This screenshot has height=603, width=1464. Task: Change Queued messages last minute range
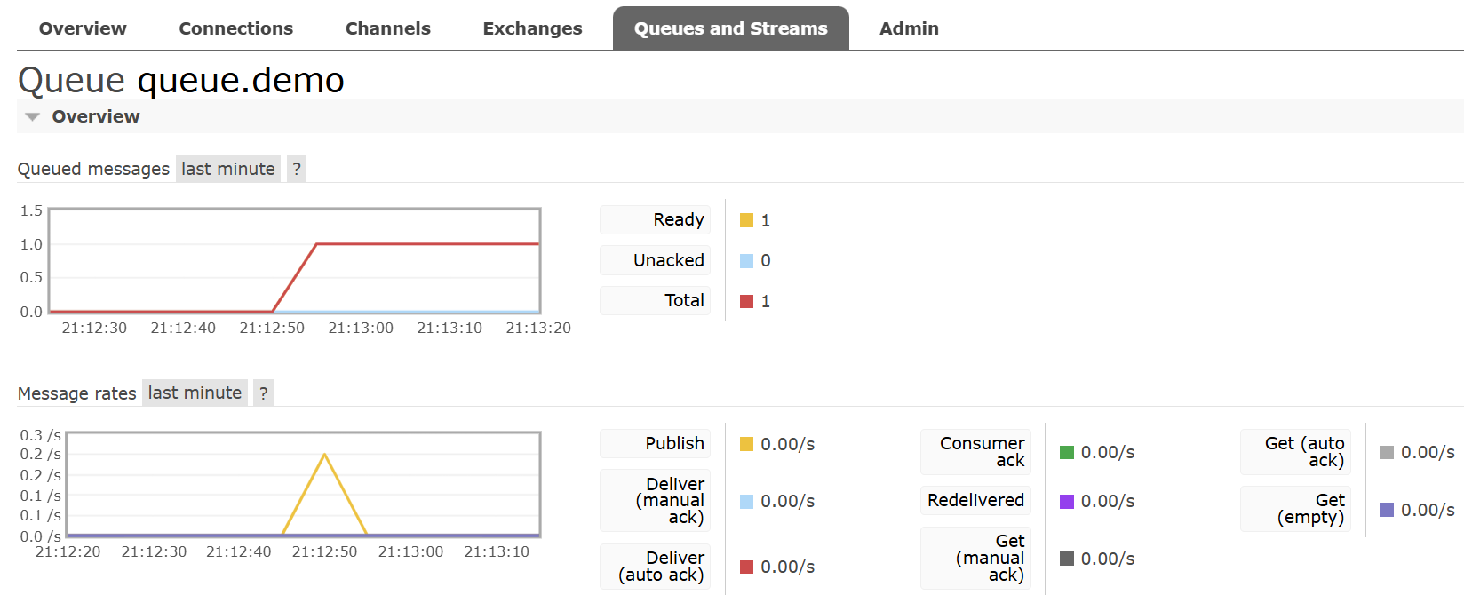click(228, 169)
